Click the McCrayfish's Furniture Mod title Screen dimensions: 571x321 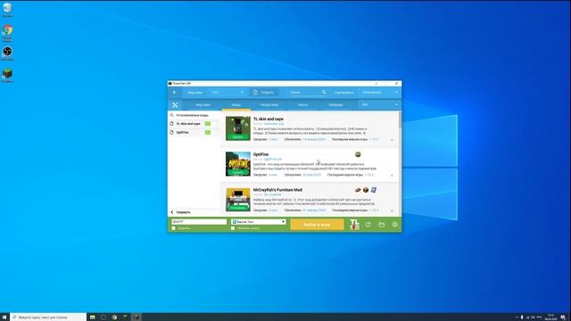pyautogui.click(x=277, y=190)
